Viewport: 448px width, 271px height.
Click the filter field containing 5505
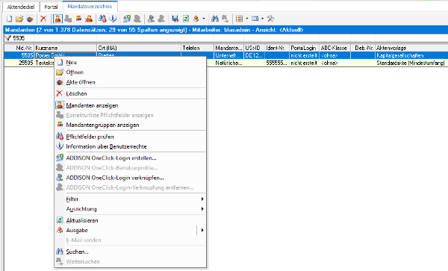click(19, 38)
